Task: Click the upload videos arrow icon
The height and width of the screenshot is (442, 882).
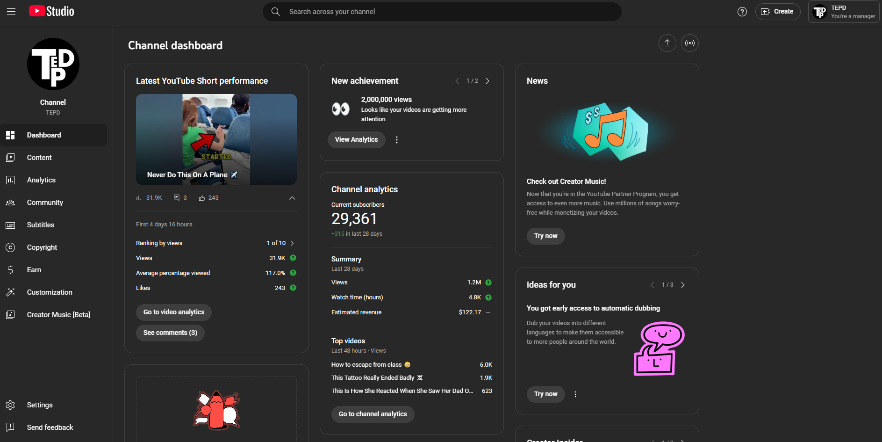Action: (667, 43)
